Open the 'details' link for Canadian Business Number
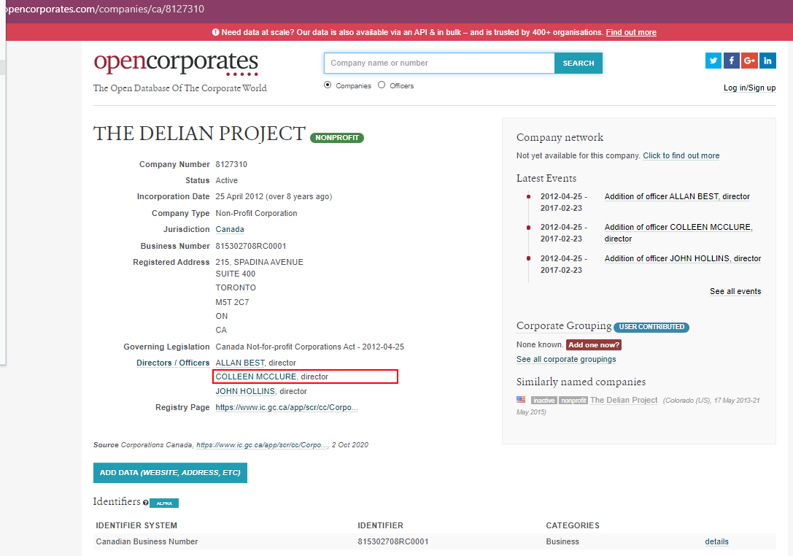 coord(716,541)
